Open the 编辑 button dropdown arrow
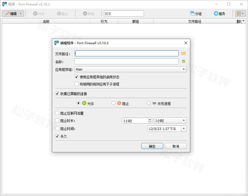The width and height of the screenshot is (248, 196). pyautogui.click(x=21, y=13)
